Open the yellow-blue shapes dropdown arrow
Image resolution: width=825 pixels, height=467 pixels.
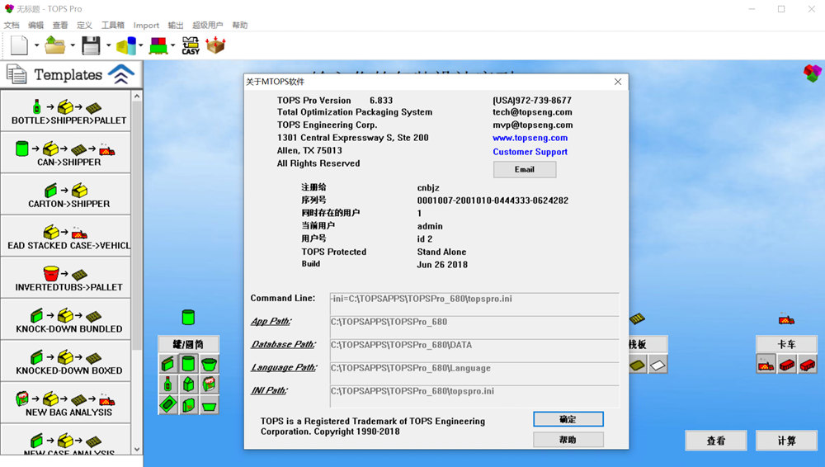[x=140, y=46]
